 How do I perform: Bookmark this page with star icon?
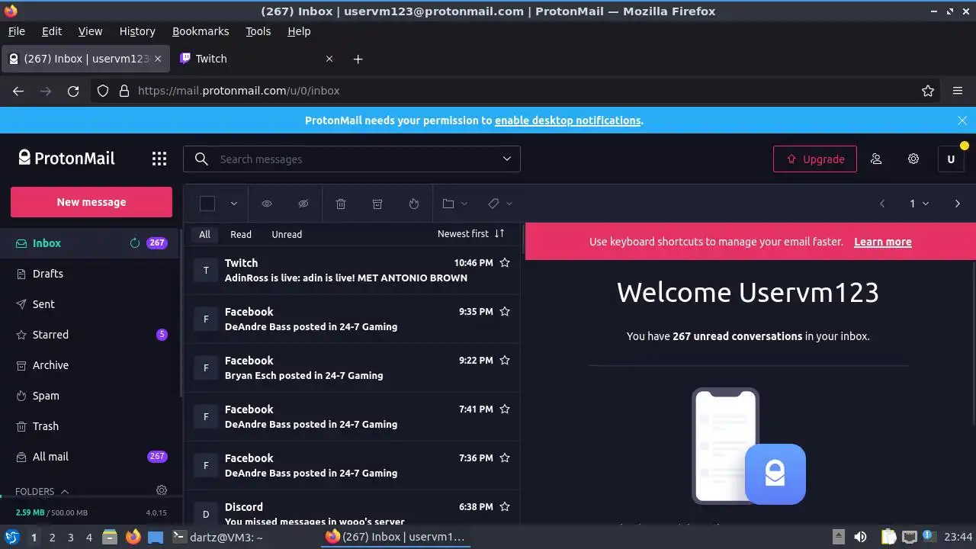(x=928, y=91)
